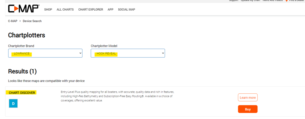
Task: Click the Chartplotters heading
Action: coord(27,35)
